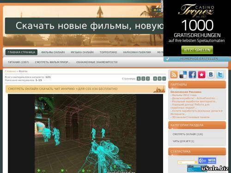
Task: Open the Наркоман Павлик menu item
Action: click(x=137, y=52)
